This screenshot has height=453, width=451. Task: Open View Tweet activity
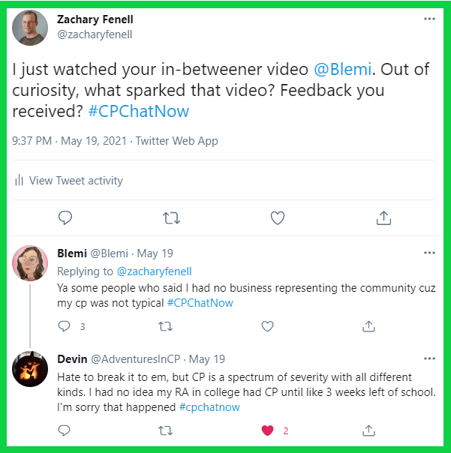69,181
